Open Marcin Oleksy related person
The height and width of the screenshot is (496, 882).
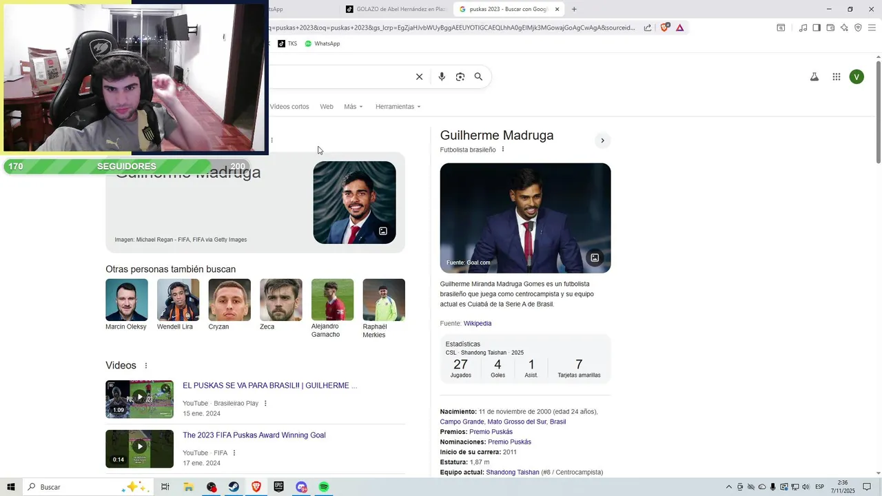click(x=126, y=304)
